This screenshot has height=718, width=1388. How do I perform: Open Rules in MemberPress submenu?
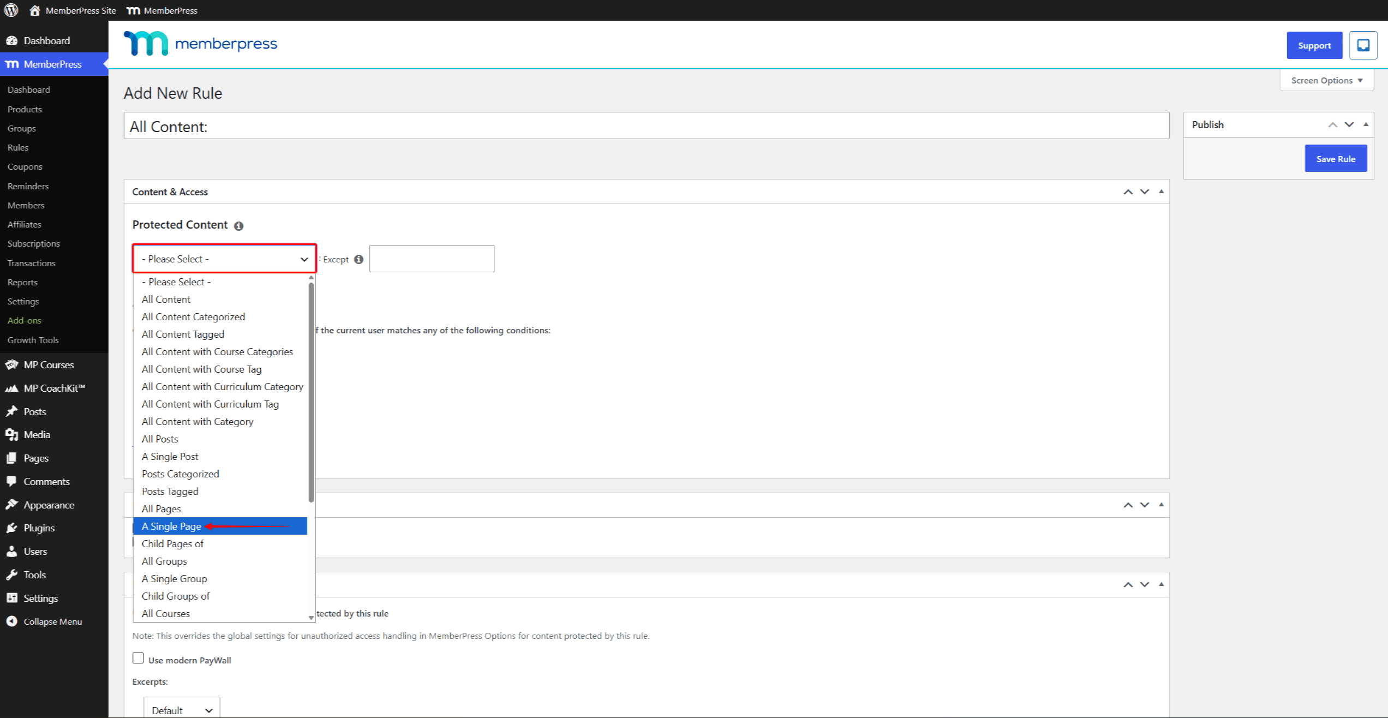[x=18, y=147]
